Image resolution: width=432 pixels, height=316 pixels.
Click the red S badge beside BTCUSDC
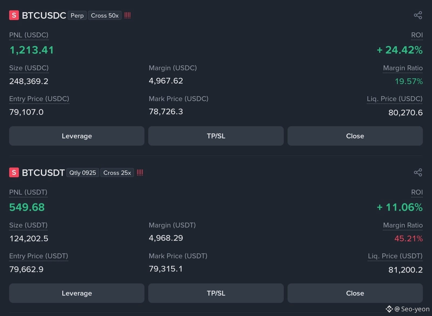[14, 15]
